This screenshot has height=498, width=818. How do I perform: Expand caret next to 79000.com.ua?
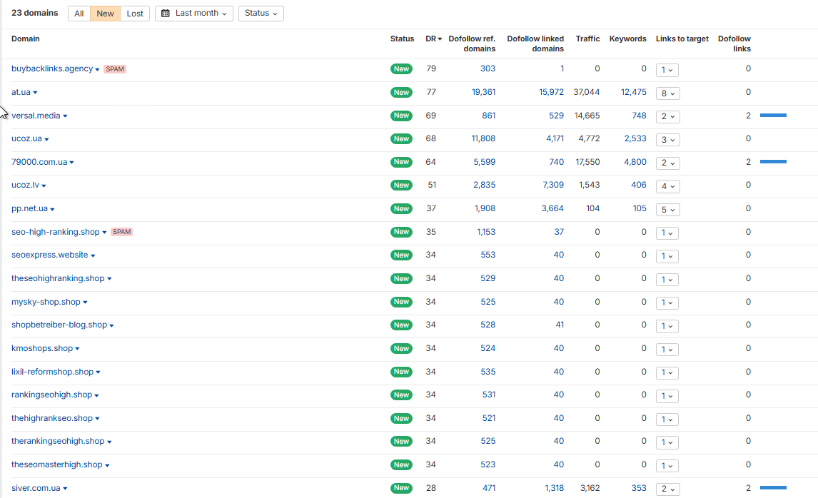tap(71, 163)
